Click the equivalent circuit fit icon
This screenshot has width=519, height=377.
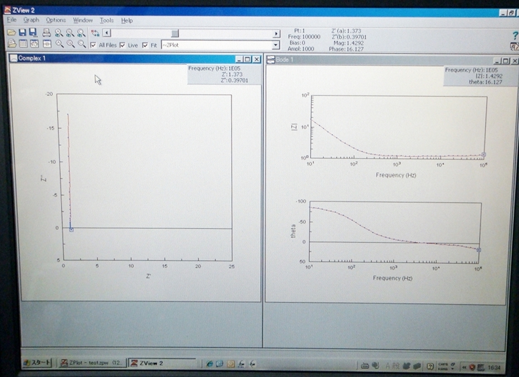[47, 44]
